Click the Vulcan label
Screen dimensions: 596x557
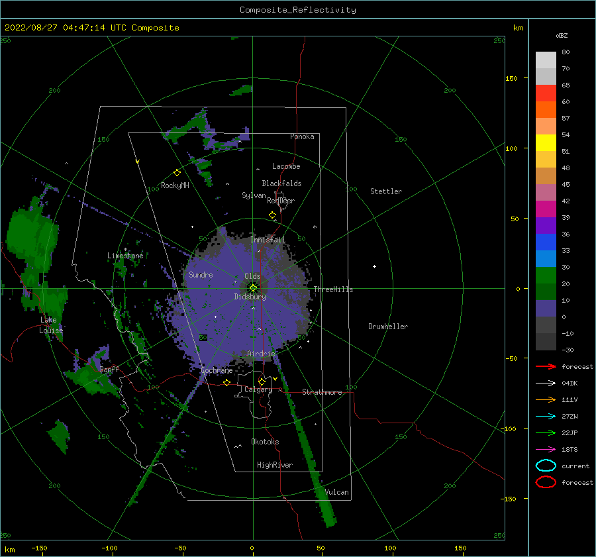tap(336, 492)
